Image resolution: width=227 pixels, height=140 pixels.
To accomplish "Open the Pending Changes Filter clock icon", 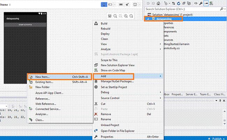I will pyautogui.click(x=166, y=3).
